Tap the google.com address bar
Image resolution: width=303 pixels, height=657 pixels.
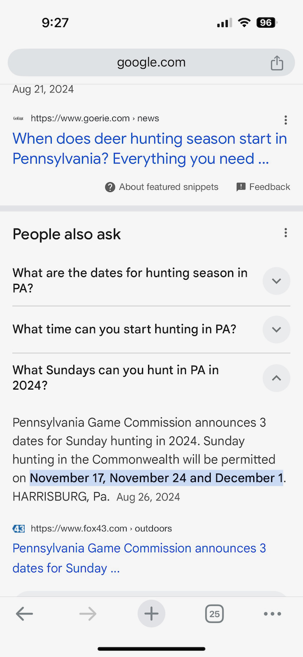(x=151, y=63)
